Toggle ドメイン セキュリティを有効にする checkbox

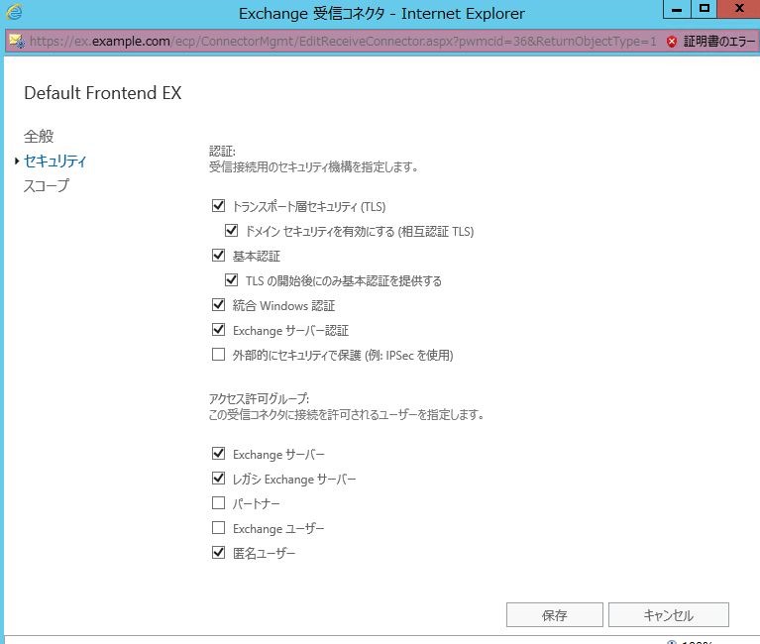(231, 230)
